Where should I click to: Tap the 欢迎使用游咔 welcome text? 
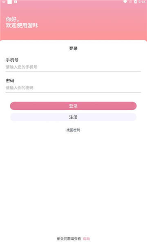tap(22, 25)
